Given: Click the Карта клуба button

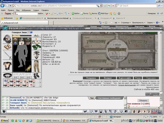Looking at the screenshot, I should coord(125,78).
